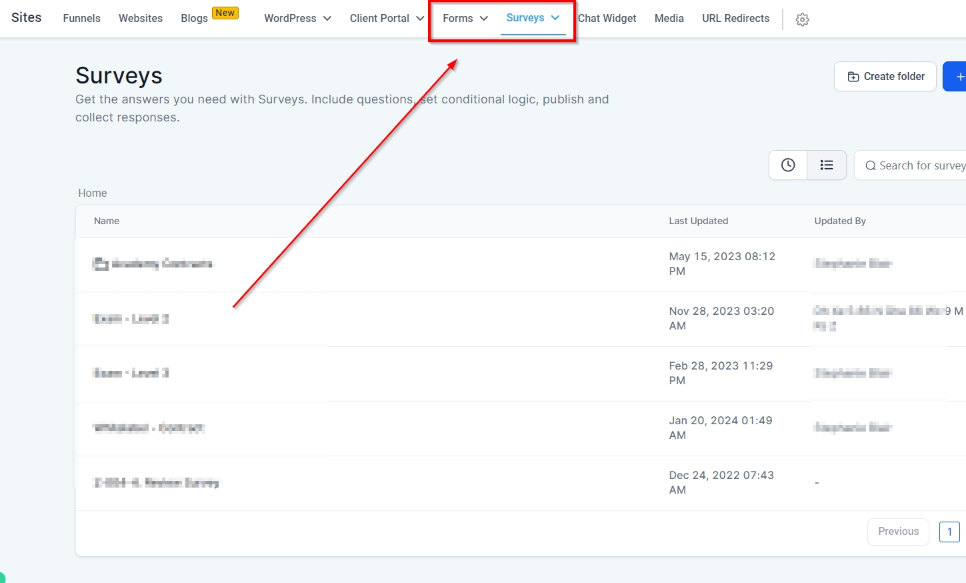Select page 1 in pagination
966x583 pixels.
(x=949, y=532)
